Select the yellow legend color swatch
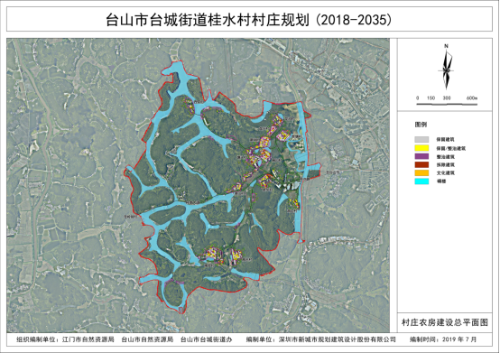Image resolution: width=500 pixels, height=353 pixels. coord(421,148)
